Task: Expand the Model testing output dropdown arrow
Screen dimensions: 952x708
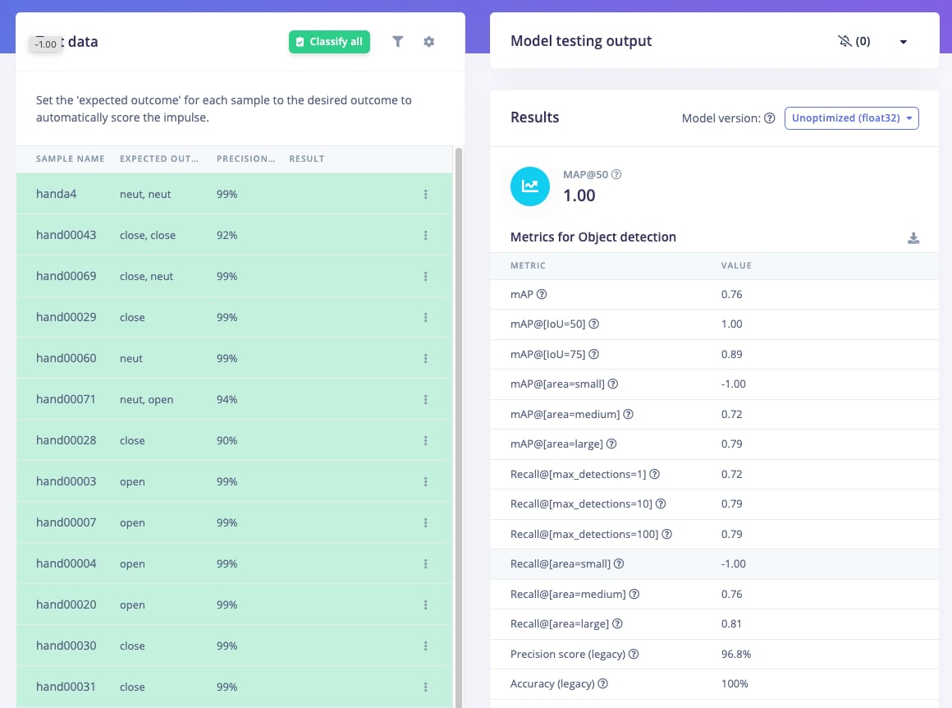Action: coord(903,42)
